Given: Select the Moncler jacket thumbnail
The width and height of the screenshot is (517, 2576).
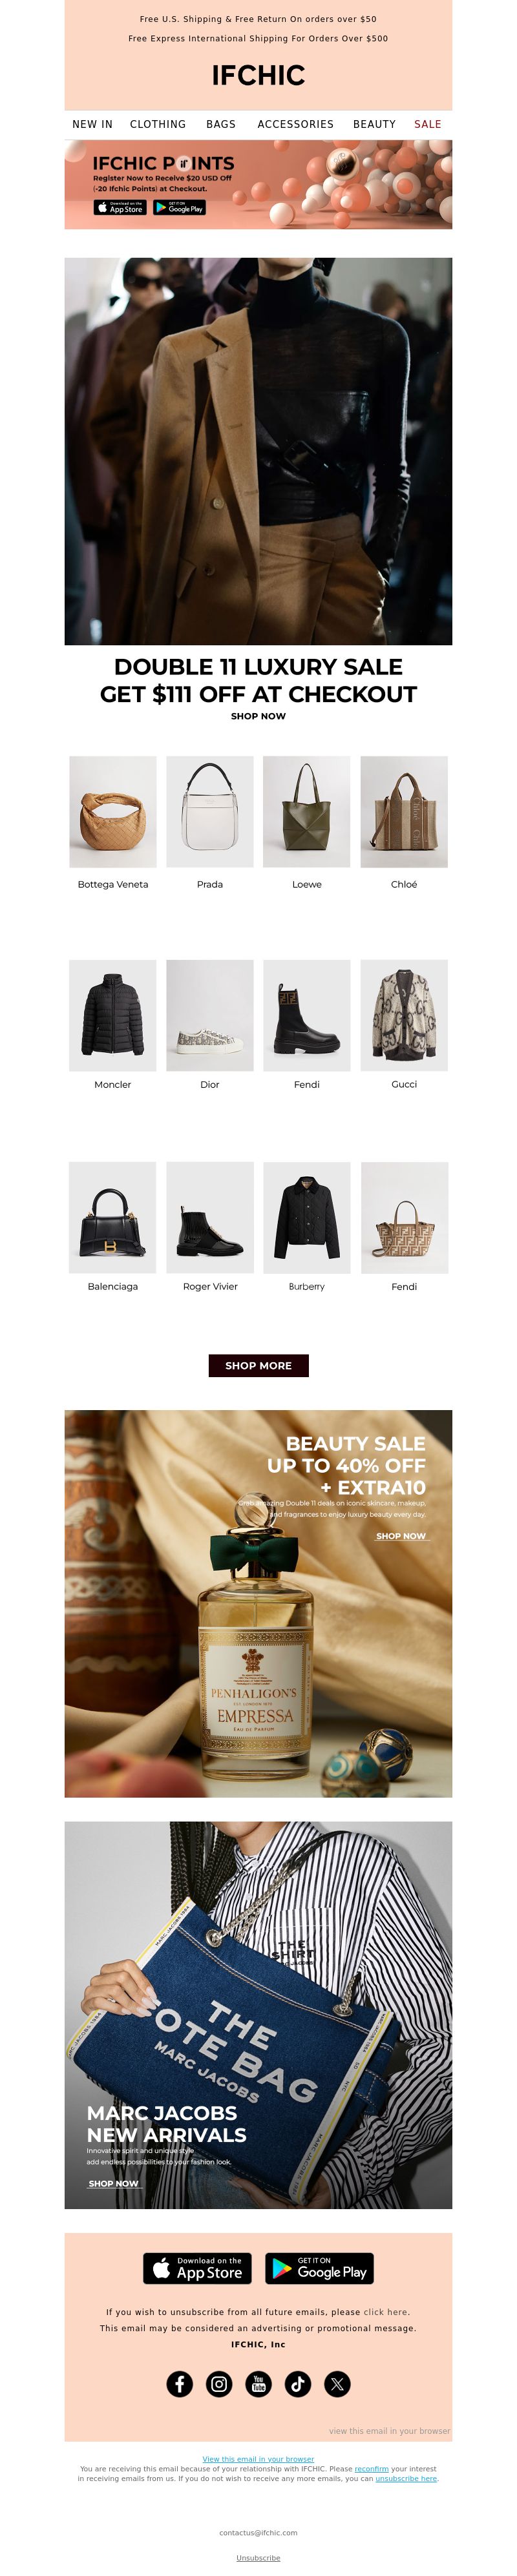Looking at the screenshot, I should [x=113, y=1015].
